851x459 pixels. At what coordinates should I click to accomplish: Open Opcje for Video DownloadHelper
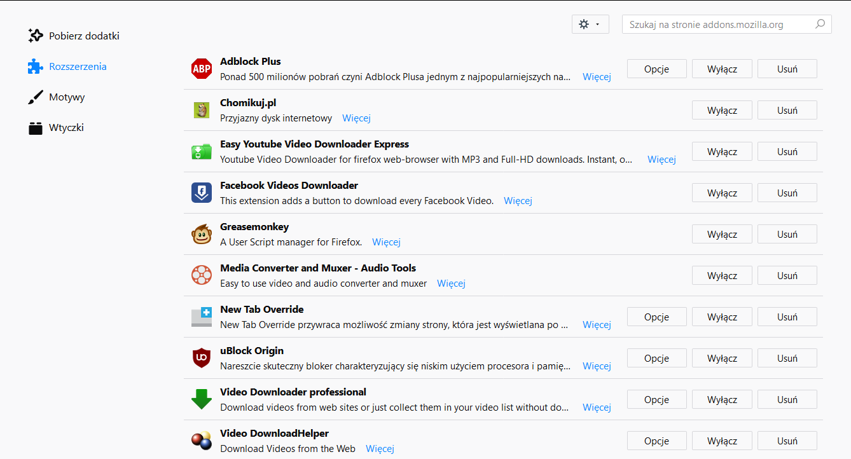pyautogui.click(x=656, y=441)
